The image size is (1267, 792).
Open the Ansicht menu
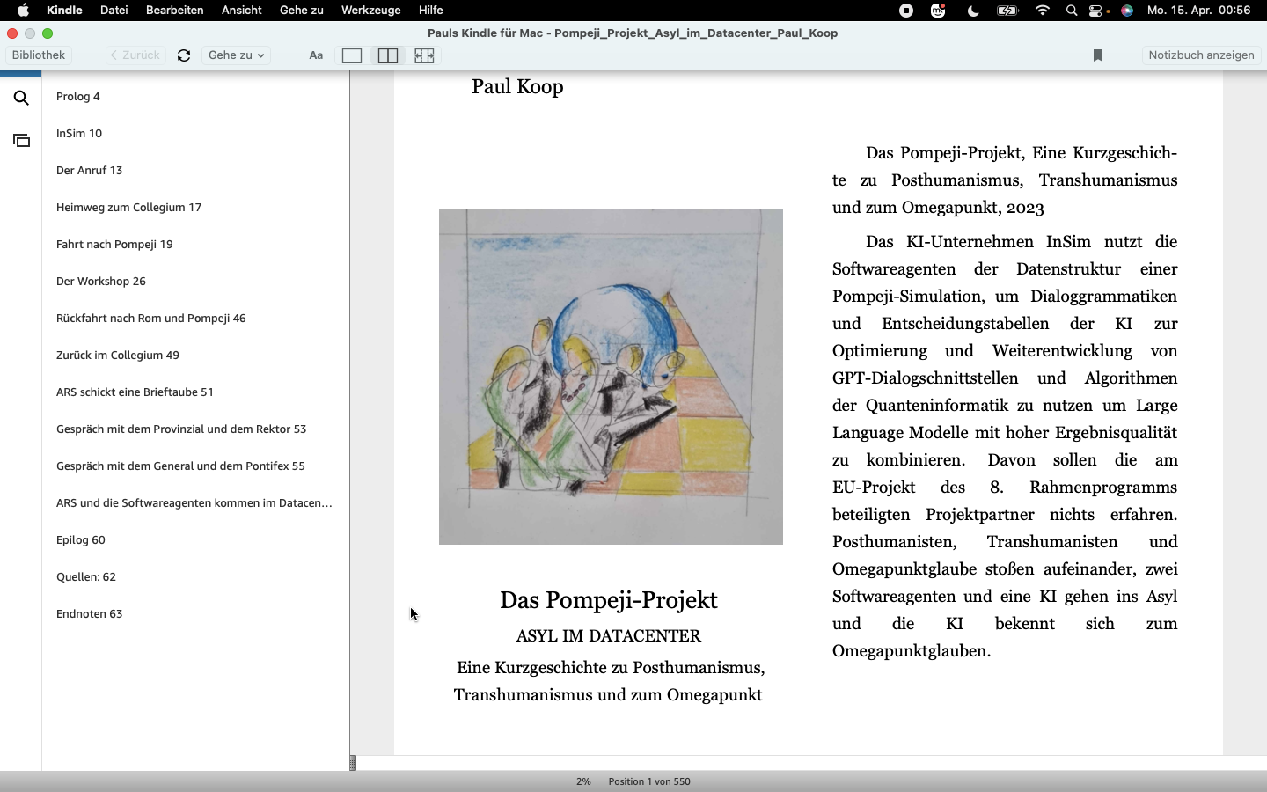[242, 11]
